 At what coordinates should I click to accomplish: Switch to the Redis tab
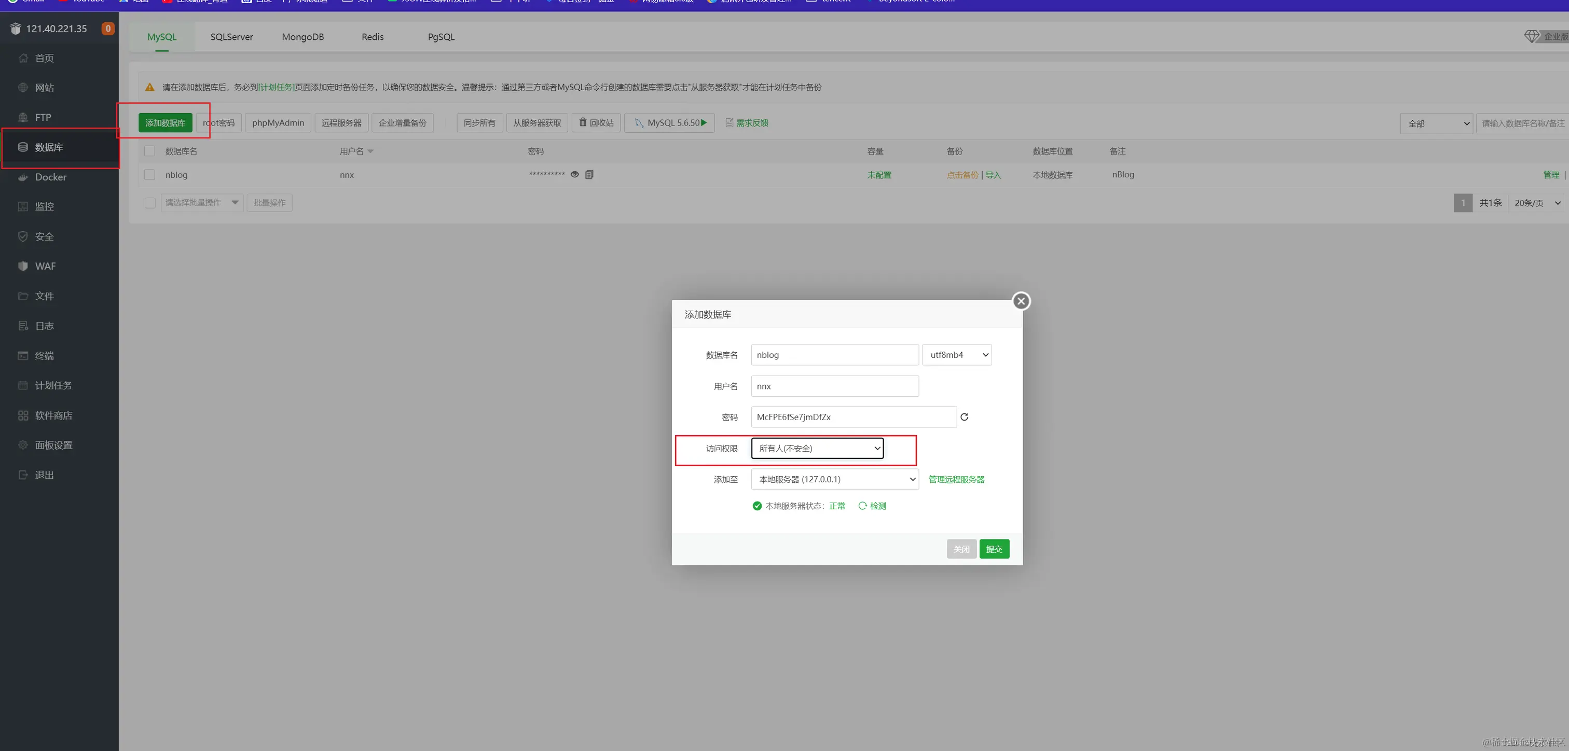click(x=372, y=37)
